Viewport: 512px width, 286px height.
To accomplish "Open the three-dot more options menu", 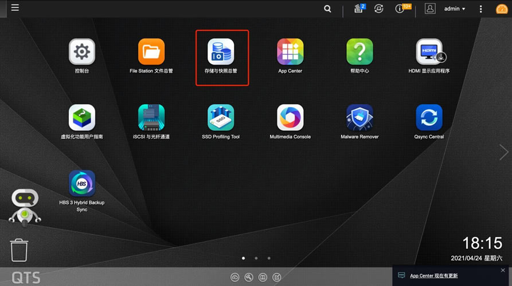I will pyautogui.click(x=480, y=9).
